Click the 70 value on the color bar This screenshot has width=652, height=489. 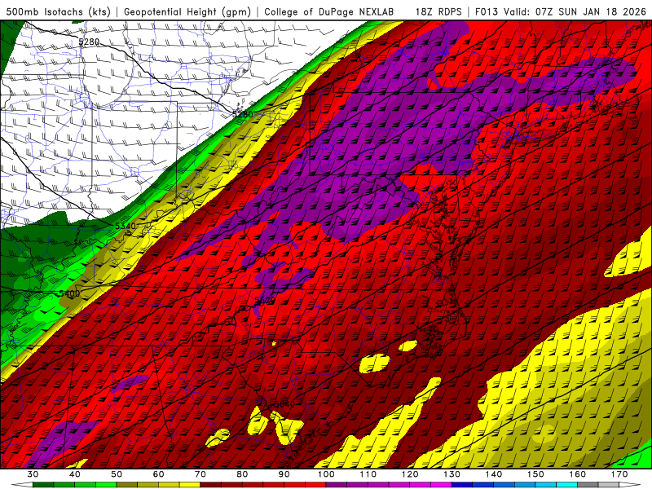(200, 474)
